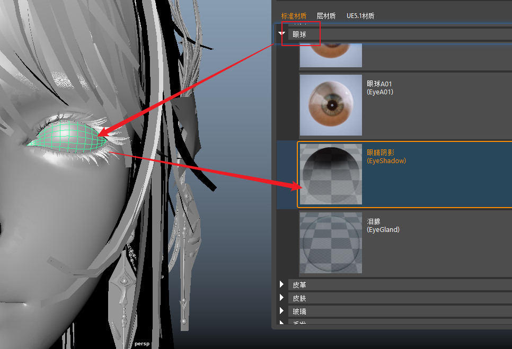Click the 玻璃 section header bar
The image size is (512, 349).
tap(398, 311)
